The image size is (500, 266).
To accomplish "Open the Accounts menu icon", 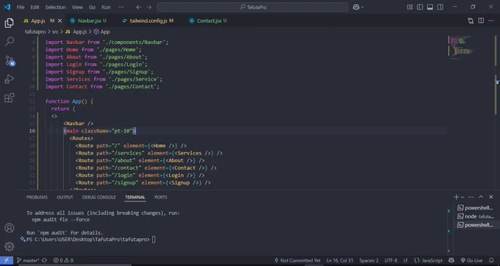I will pos(10,228).
